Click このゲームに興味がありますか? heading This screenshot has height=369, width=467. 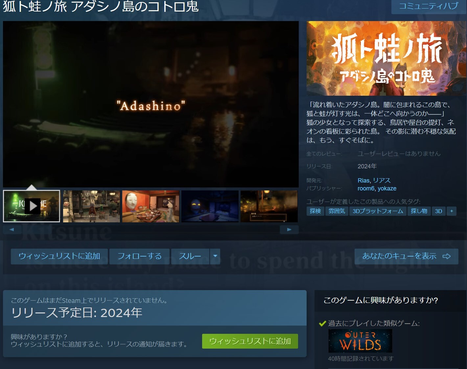click(381, 300)
